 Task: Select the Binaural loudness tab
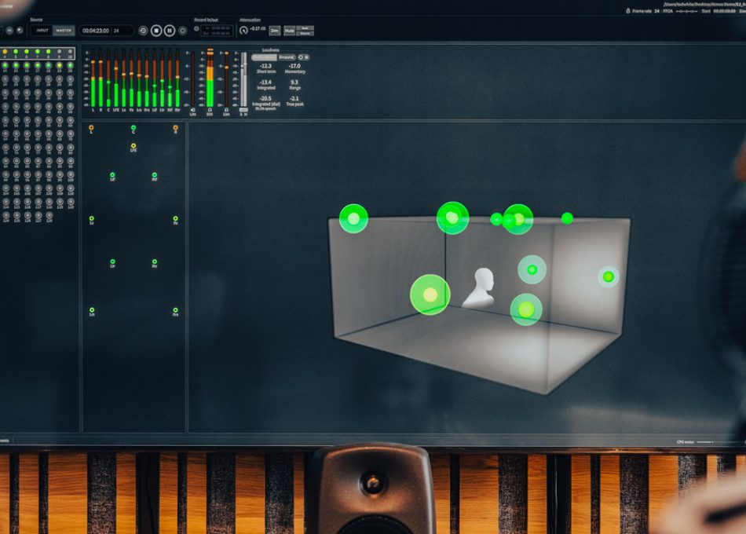tap(287, 57)
